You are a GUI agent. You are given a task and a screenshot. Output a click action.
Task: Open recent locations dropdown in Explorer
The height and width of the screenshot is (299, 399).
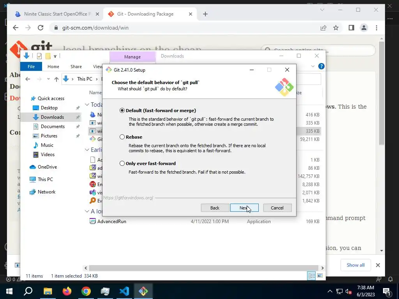pos(48,79)
